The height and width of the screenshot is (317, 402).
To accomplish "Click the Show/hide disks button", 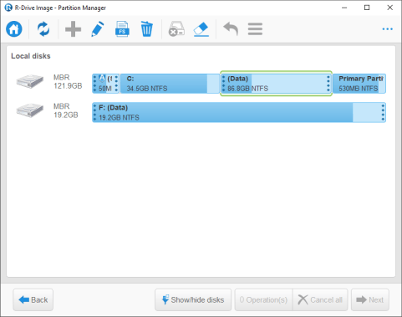I will coord(193,299).
